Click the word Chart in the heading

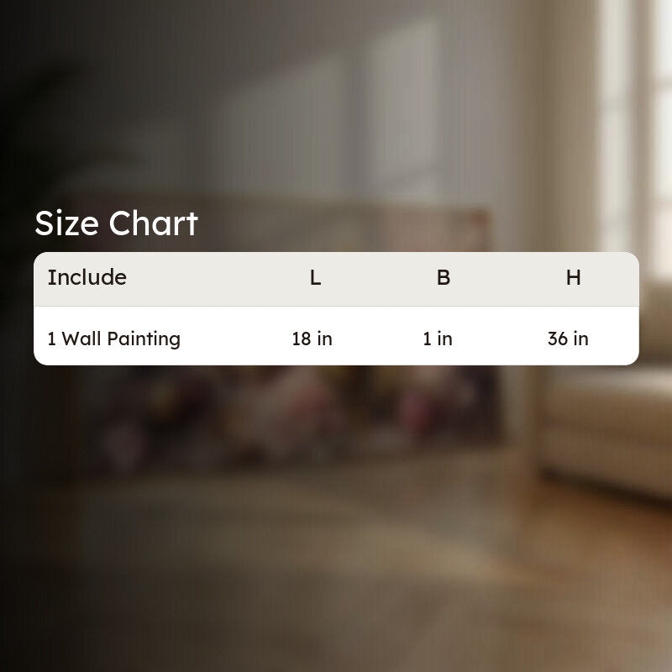154,223
